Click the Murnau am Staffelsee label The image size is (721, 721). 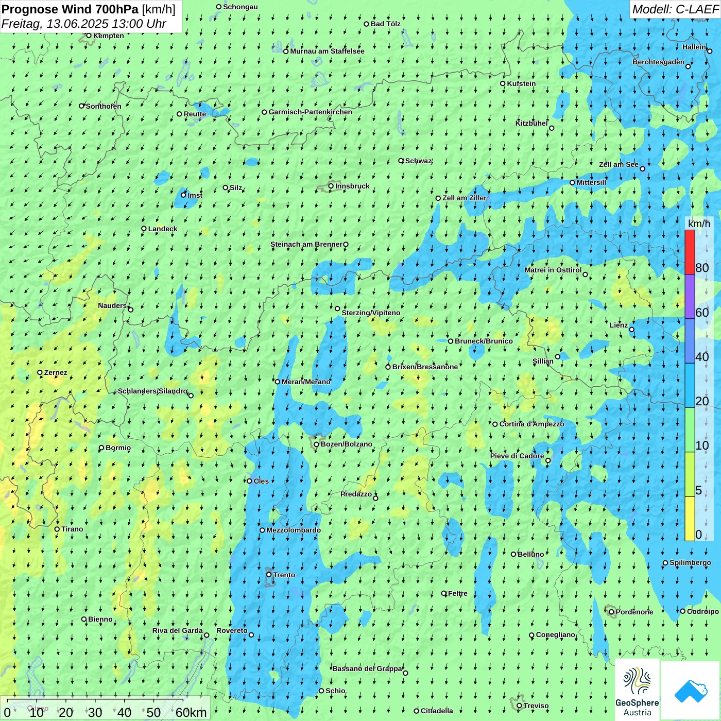(x=327, y=51)
